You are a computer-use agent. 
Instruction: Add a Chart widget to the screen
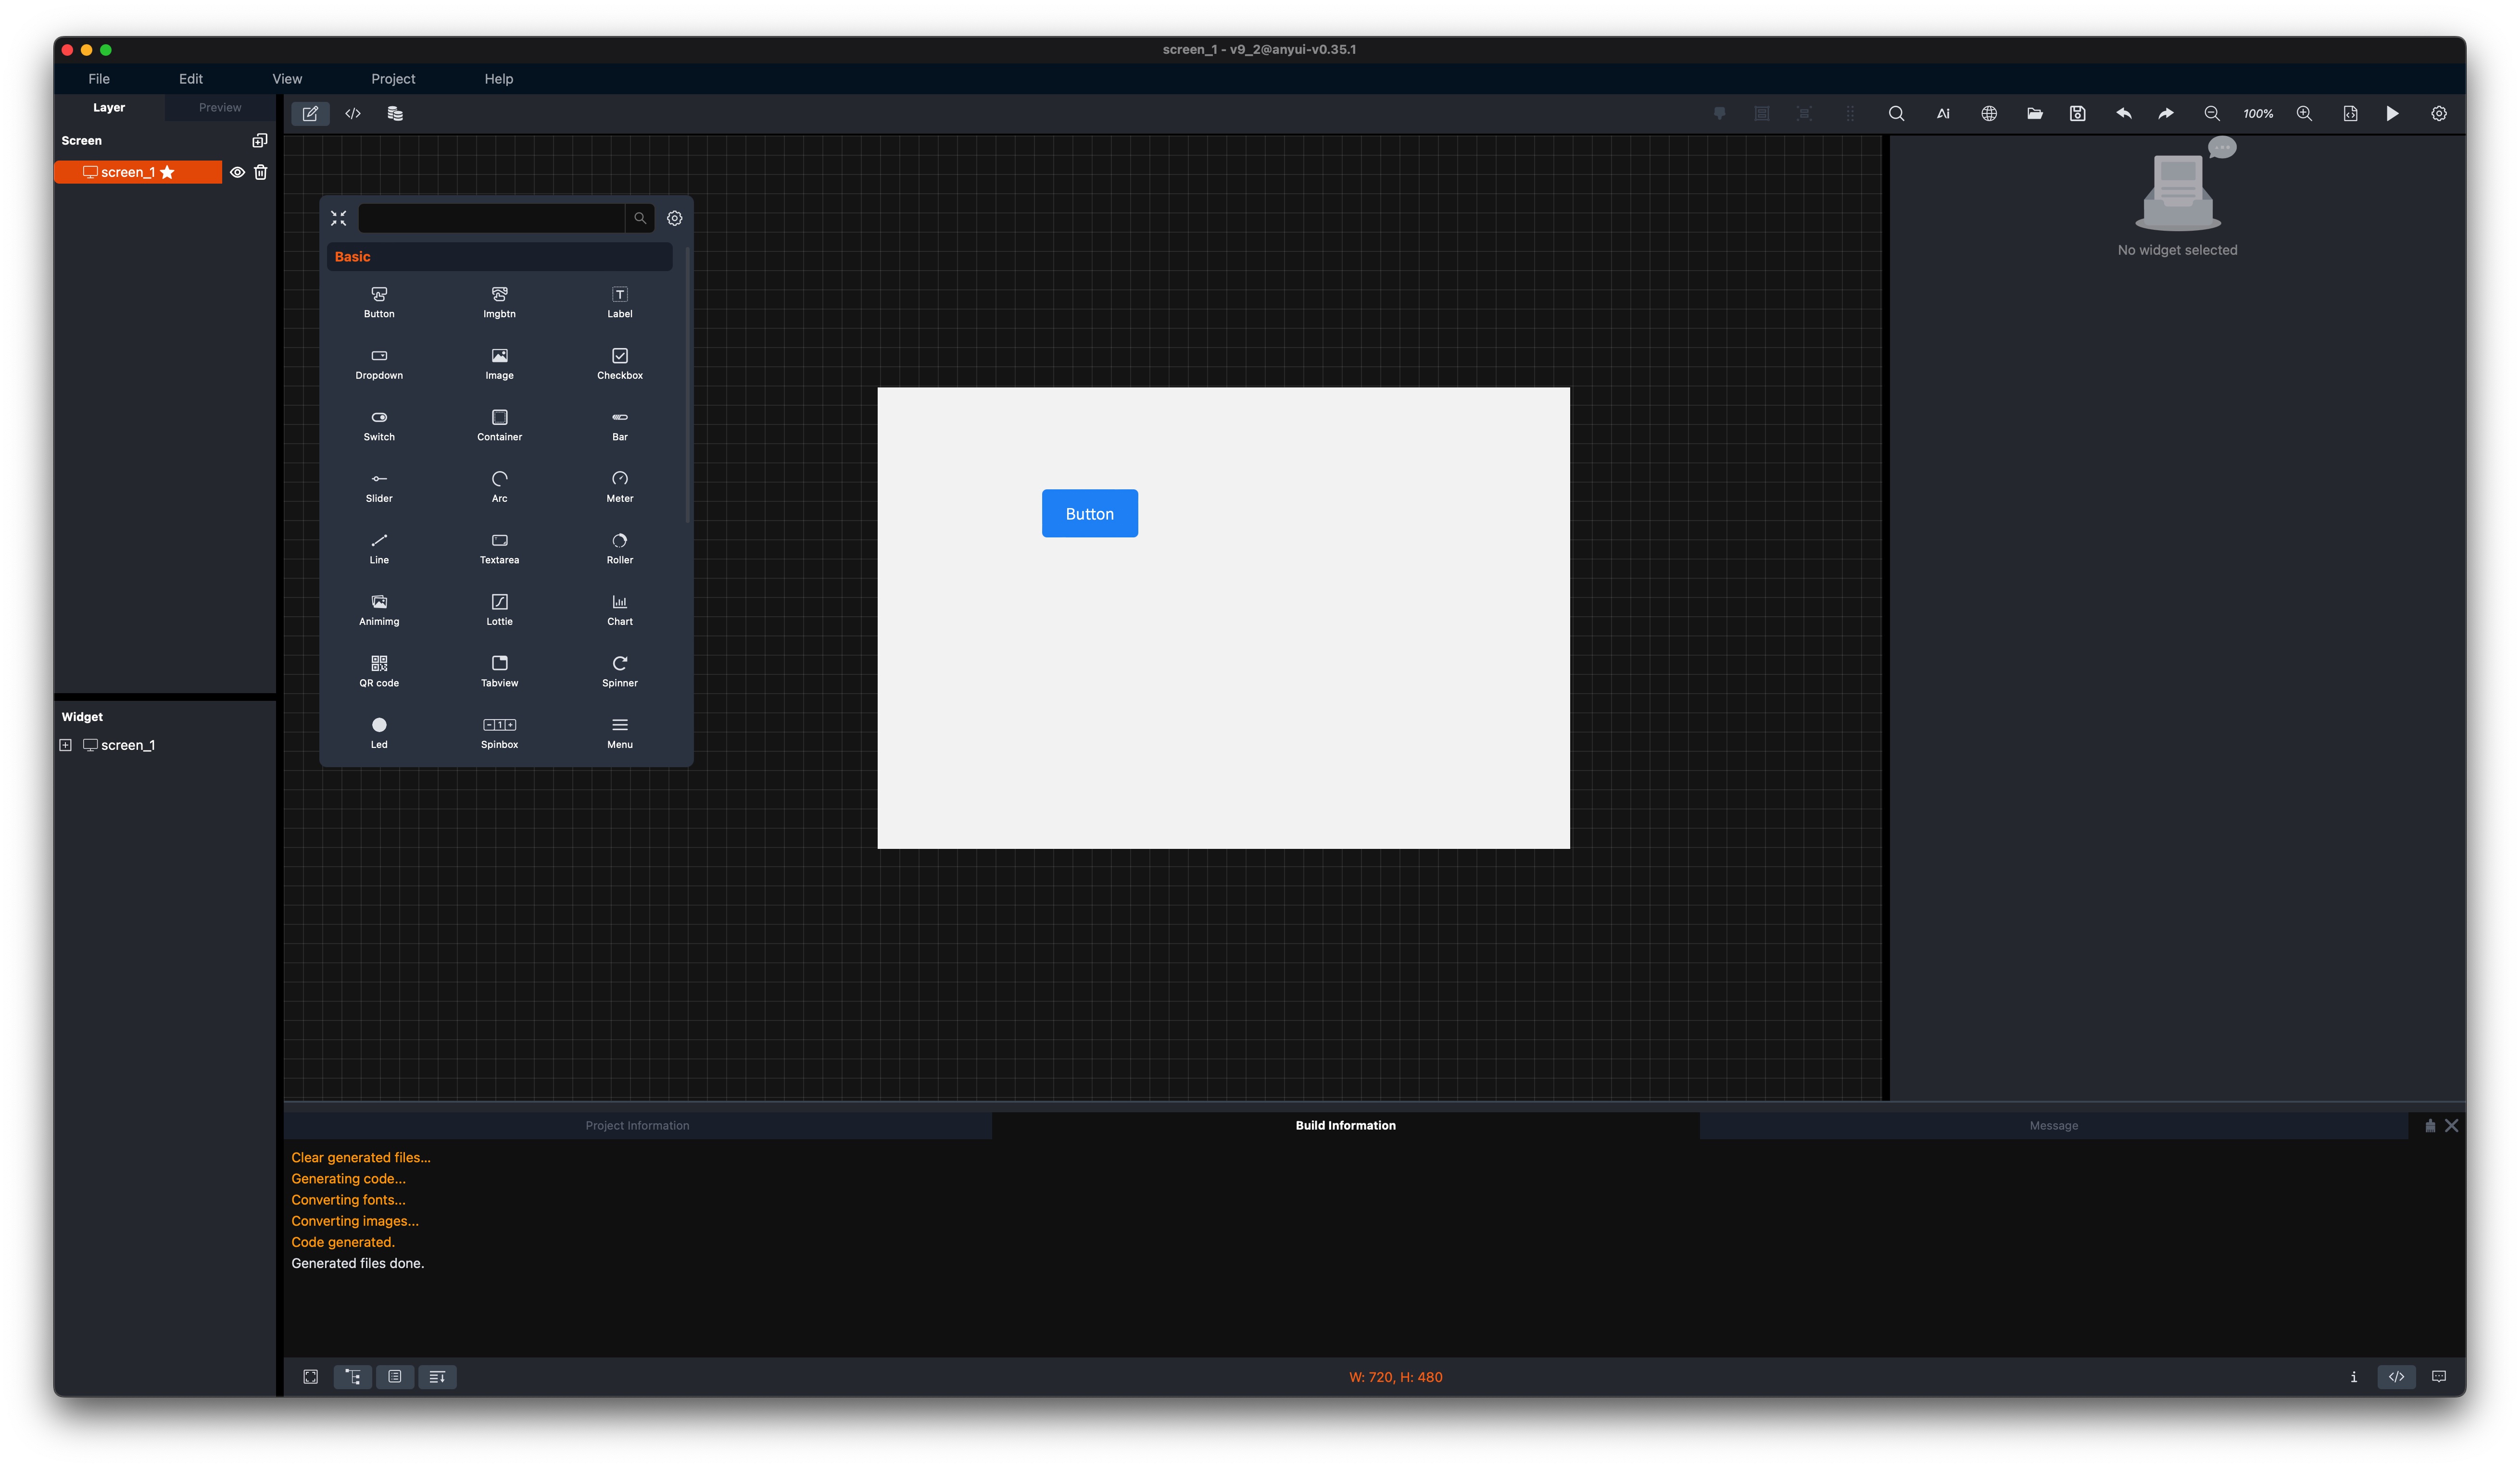[619, 609]
